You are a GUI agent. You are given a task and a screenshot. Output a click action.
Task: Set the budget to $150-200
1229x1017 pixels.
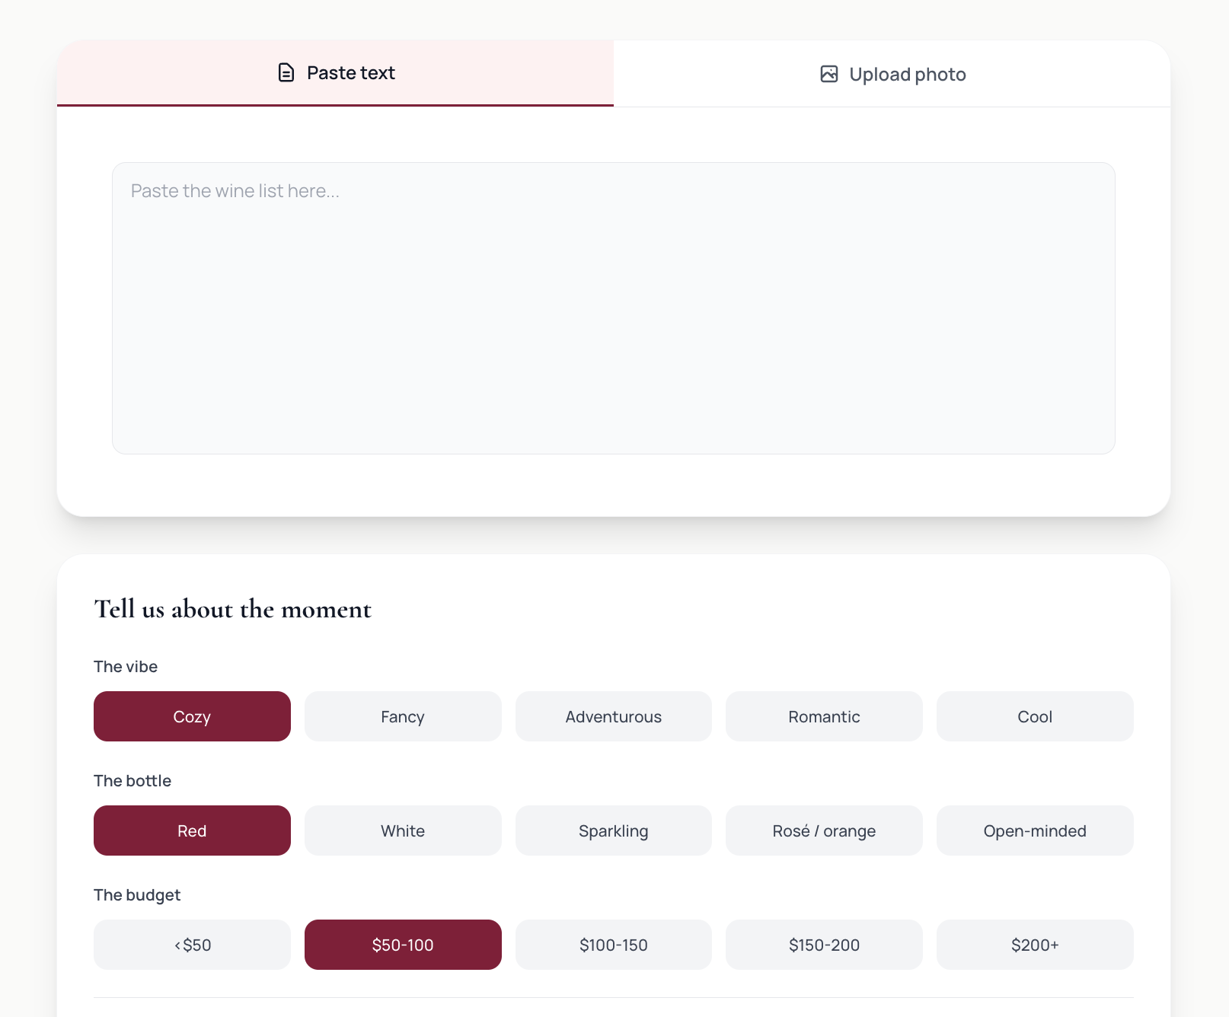[824, 945]
